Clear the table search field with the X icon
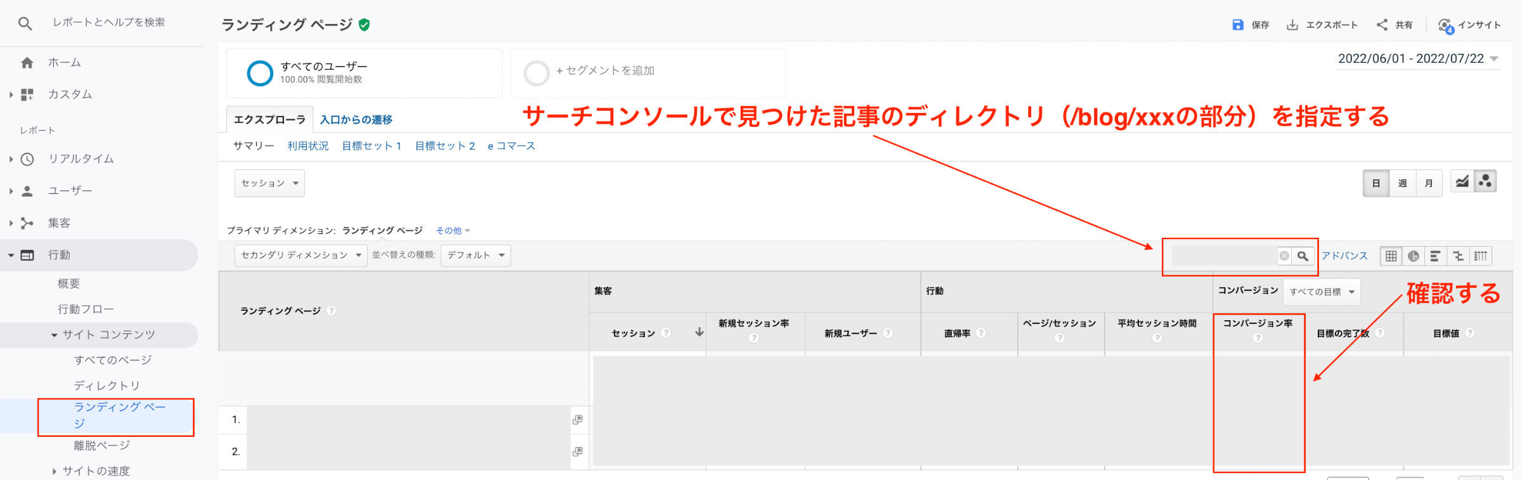 pos(1284,256)
